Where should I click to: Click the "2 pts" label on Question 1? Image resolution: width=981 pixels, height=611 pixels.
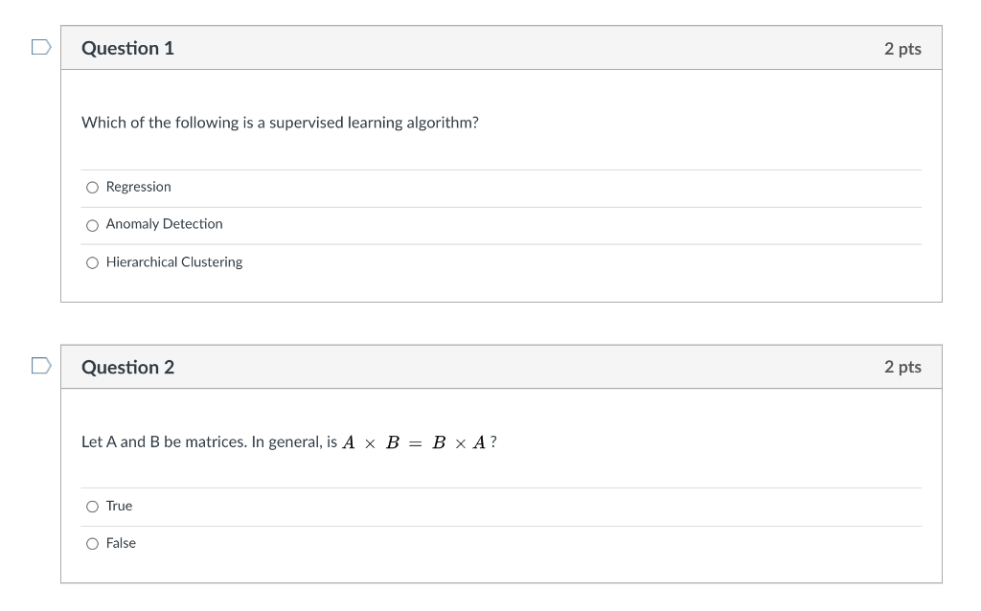(x=902, y=49)
